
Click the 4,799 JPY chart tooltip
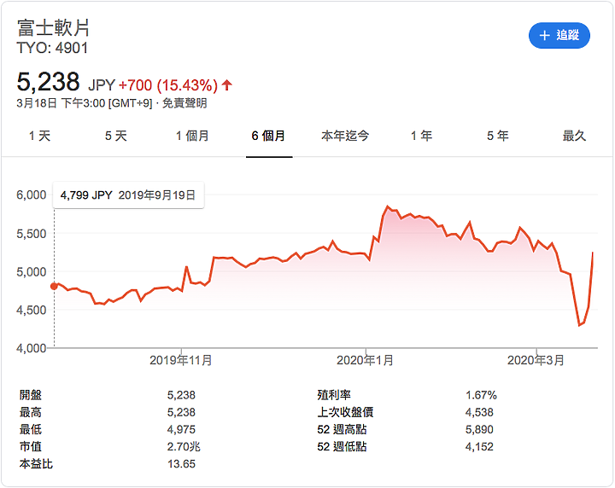128,195
